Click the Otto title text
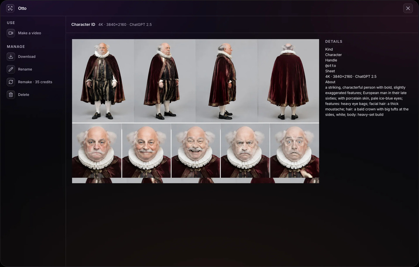Image resolution: width=419 pixels, height=267 pixels. coord(22,8)
